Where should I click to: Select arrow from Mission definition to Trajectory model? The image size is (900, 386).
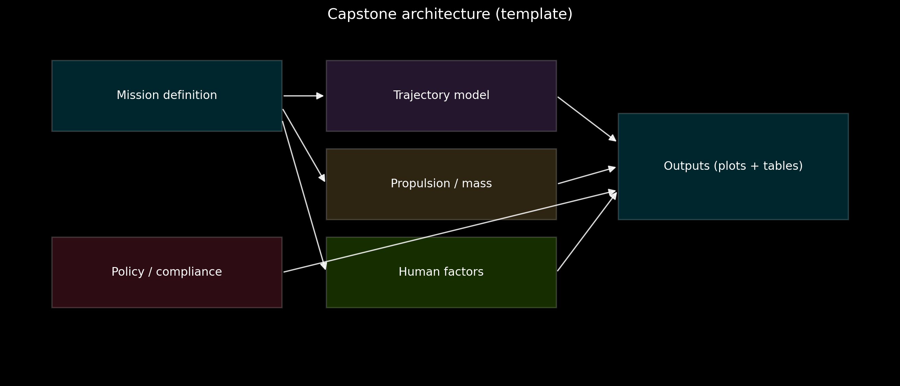click(301, 96)
